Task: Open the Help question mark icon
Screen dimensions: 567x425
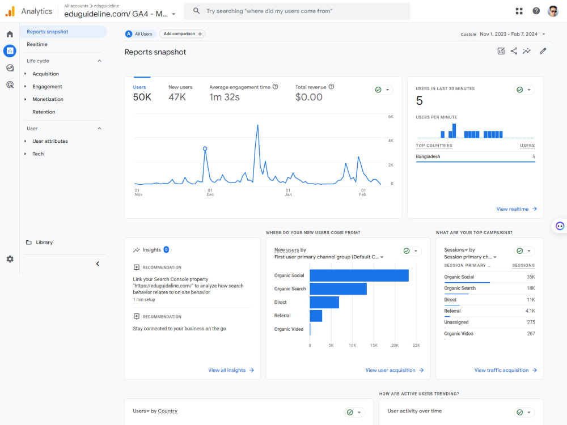Action: click(x=536, y=11)
